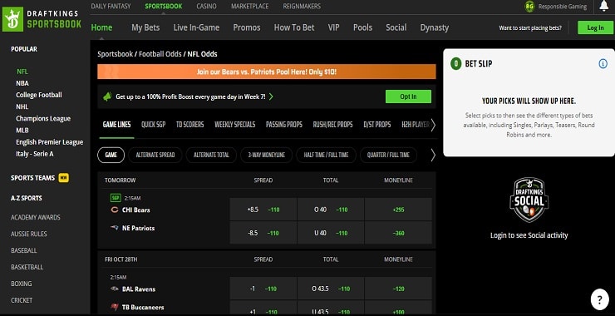Viewport: 615px width, 316px height.
Task: Choose the Alternate Spread filter
Action: (155, 155)
